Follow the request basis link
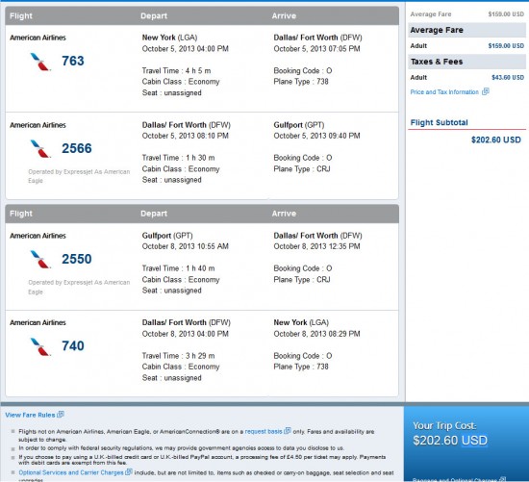Viewport: 529px width, 482px height. click(x=264, y=431)
